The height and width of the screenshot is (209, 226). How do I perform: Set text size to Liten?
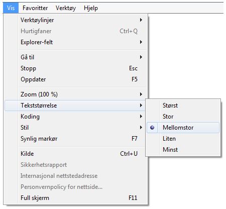pos(183,139)
